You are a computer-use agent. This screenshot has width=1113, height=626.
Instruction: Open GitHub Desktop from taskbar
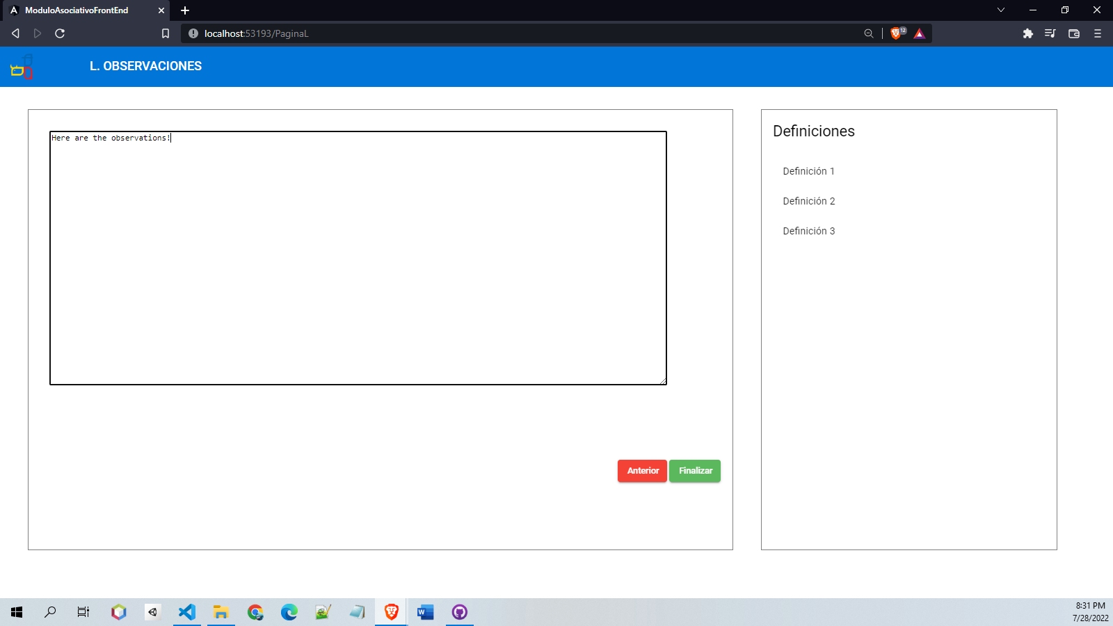pyautogui.click(x=460, y=612)
